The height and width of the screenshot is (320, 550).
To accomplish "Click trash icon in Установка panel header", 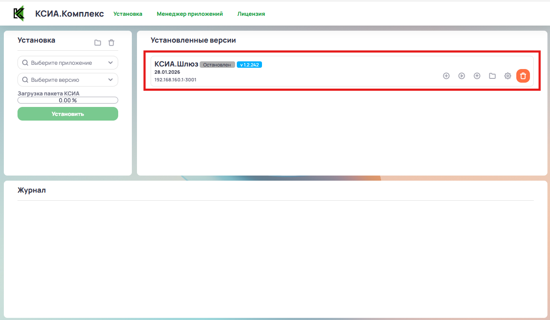I will [111, 43].
